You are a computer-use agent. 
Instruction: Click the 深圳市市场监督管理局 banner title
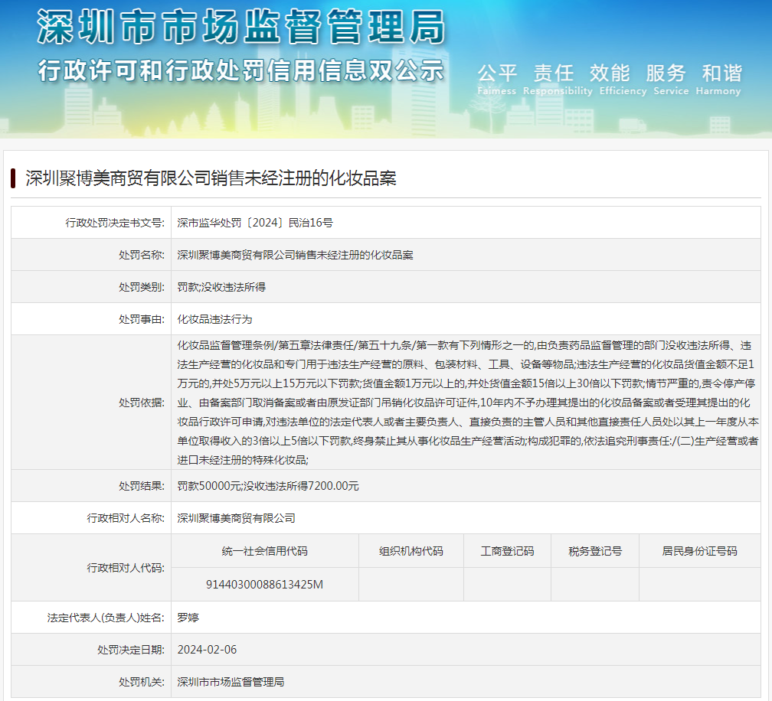tap(241, 27)
